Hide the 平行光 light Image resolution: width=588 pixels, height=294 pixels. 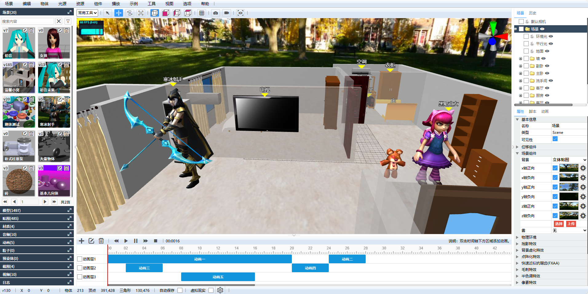coord(551,44)
